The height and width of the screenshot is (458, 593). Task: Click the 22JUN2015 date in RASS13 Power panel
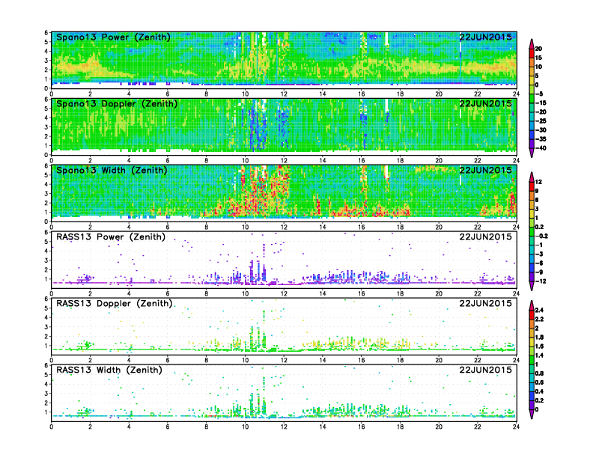pos(486,236)
